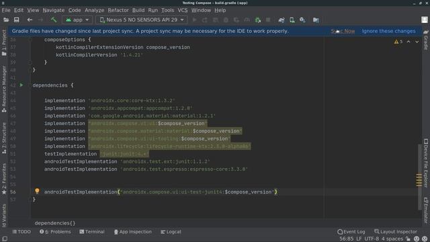Open the Build menu

(x=138, y=10)
